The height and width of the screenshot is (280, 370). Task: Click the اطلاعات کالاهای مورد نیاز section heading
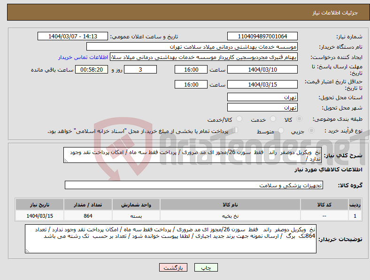coord(328,169)
